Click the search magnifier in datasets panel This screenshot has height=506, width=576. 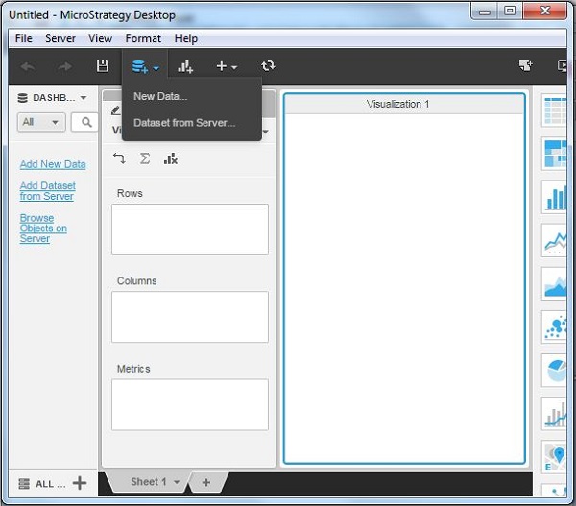pos(85,122)
